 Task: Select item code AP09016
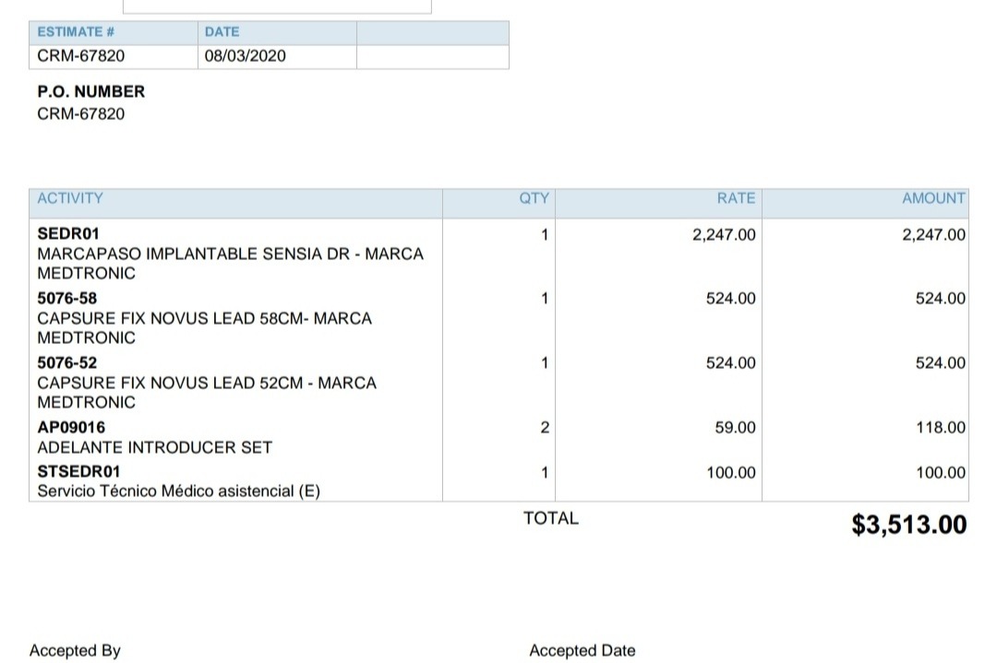tap(71, 427)
